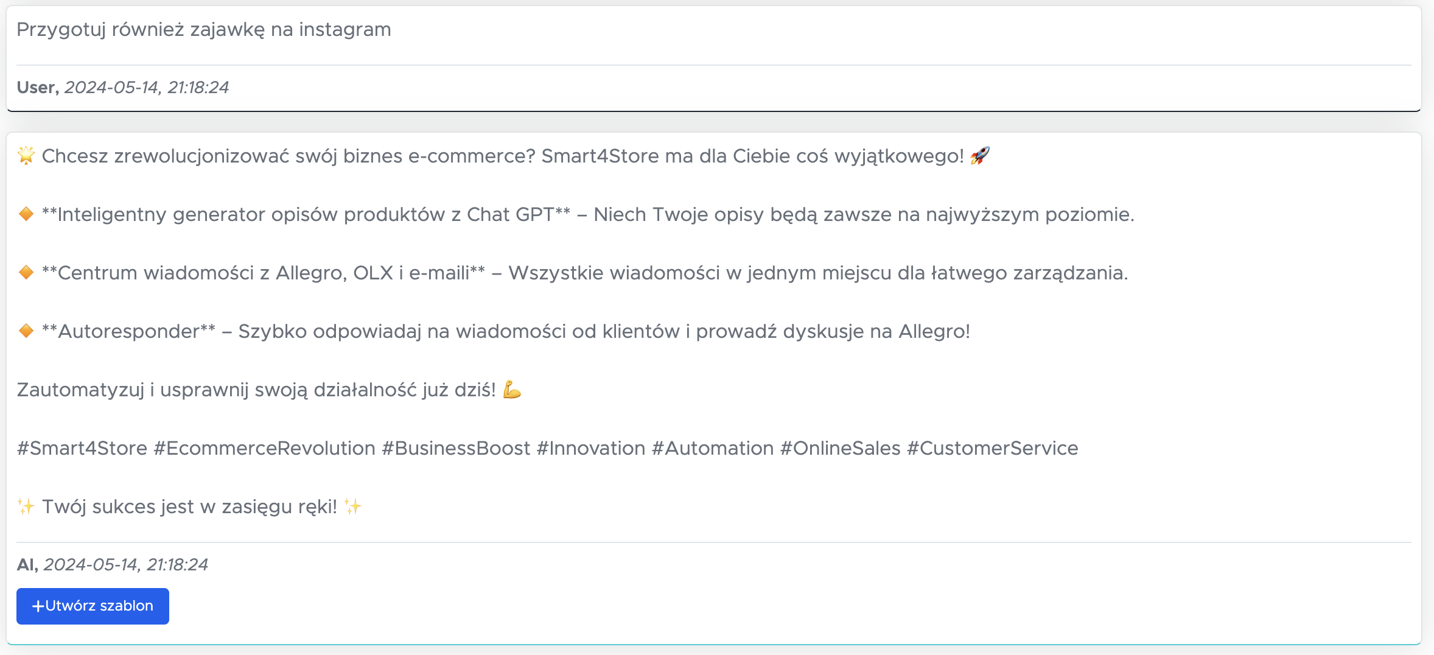Click the AI message timestamp
Viewport: 1434px width, 655px height.
(x=125, y=565)
